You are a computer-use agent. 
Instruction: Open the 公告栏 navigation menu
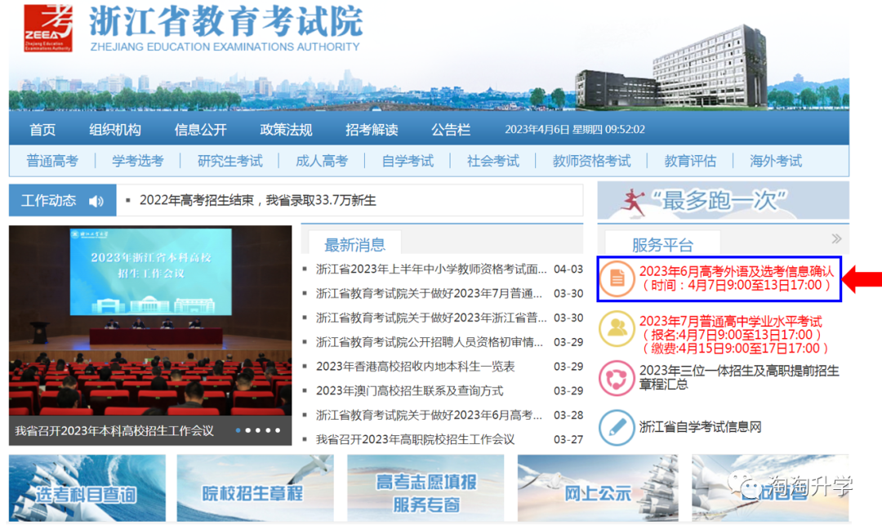pos(450,129)
